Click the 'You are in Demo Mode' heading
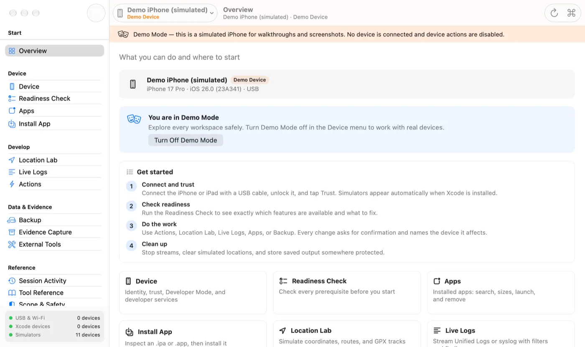 (x=183, y=117)
